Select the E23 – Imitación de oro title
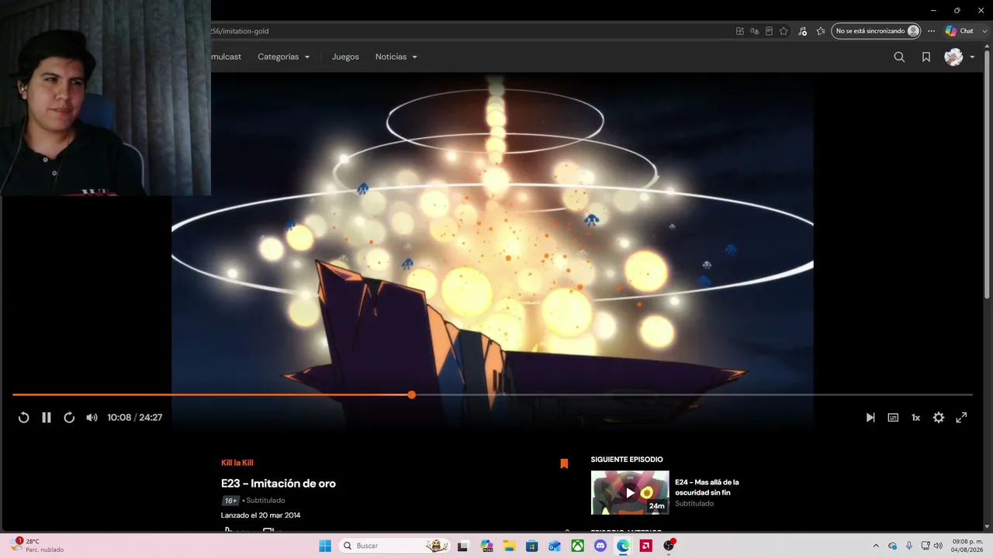Image resolution: width=993 pixels, height=558 pixels. [279, 483]
